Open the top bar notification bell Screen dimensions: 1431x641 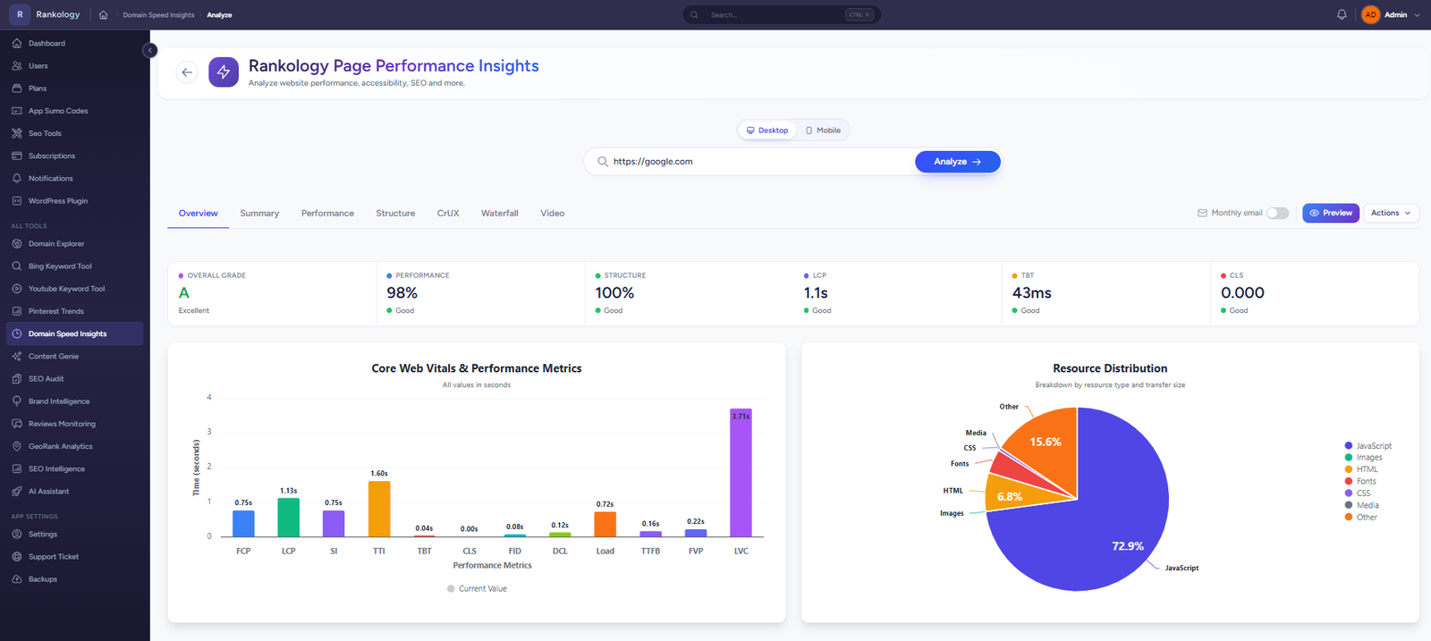pyautogui.click(x=1342, y=15)
